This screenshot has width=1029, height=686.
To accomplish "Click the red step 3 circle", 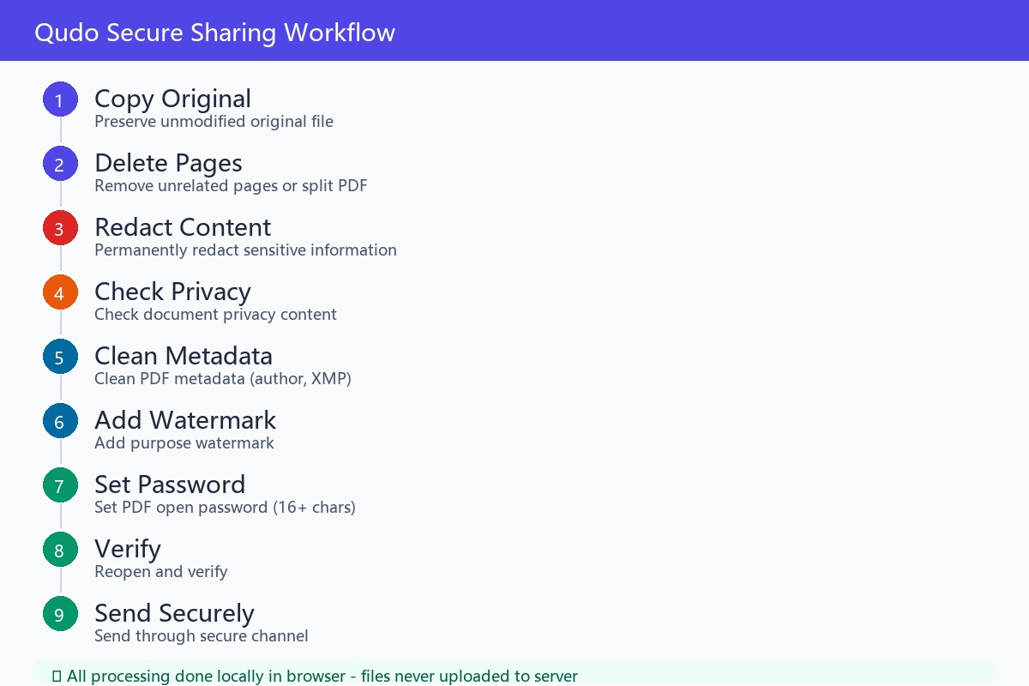I will click(x=60, y=228).
